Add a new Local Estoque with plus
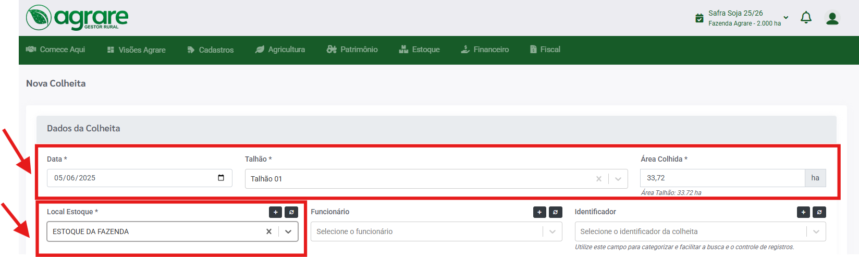Viewport: 859px width, 257px height. point(275,212)
